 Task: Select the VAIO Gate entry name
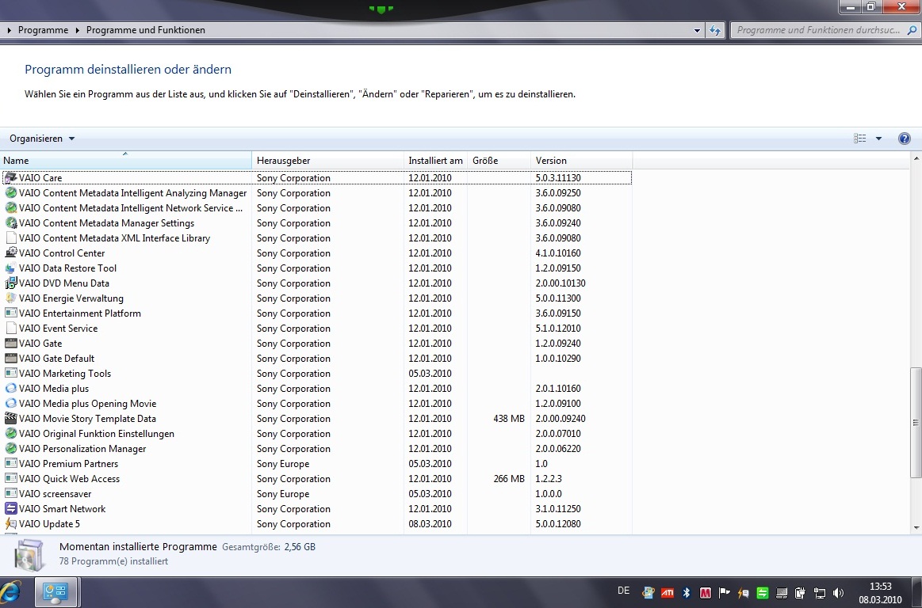[x=40, y=343]
